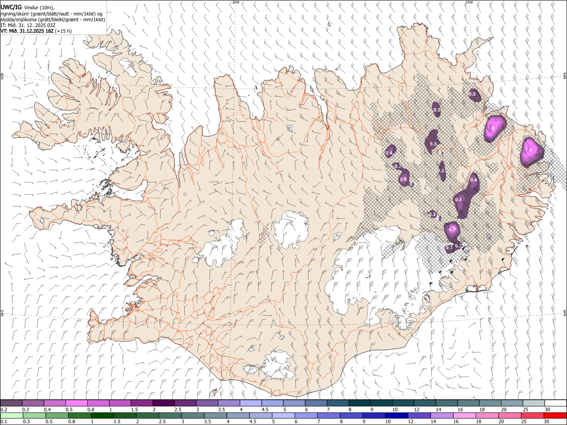
Task: Select the top-row legend swatch labeled 0.3
Action: point(33,403)
